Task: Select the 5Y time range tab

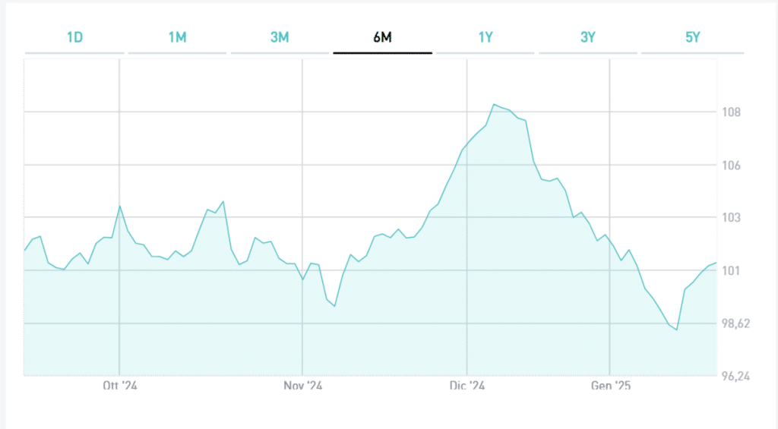Action: [x=692, y=38]
